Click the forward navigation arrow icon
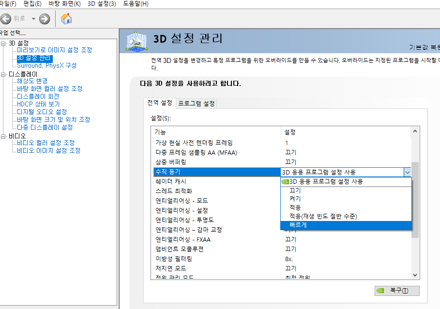This screenshot has height=309, width=440. (x=44, y=19)
